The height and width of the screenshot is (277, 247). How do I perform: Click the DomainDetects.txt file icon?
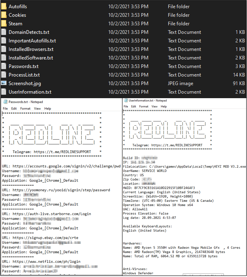click(x=4, y=32)
